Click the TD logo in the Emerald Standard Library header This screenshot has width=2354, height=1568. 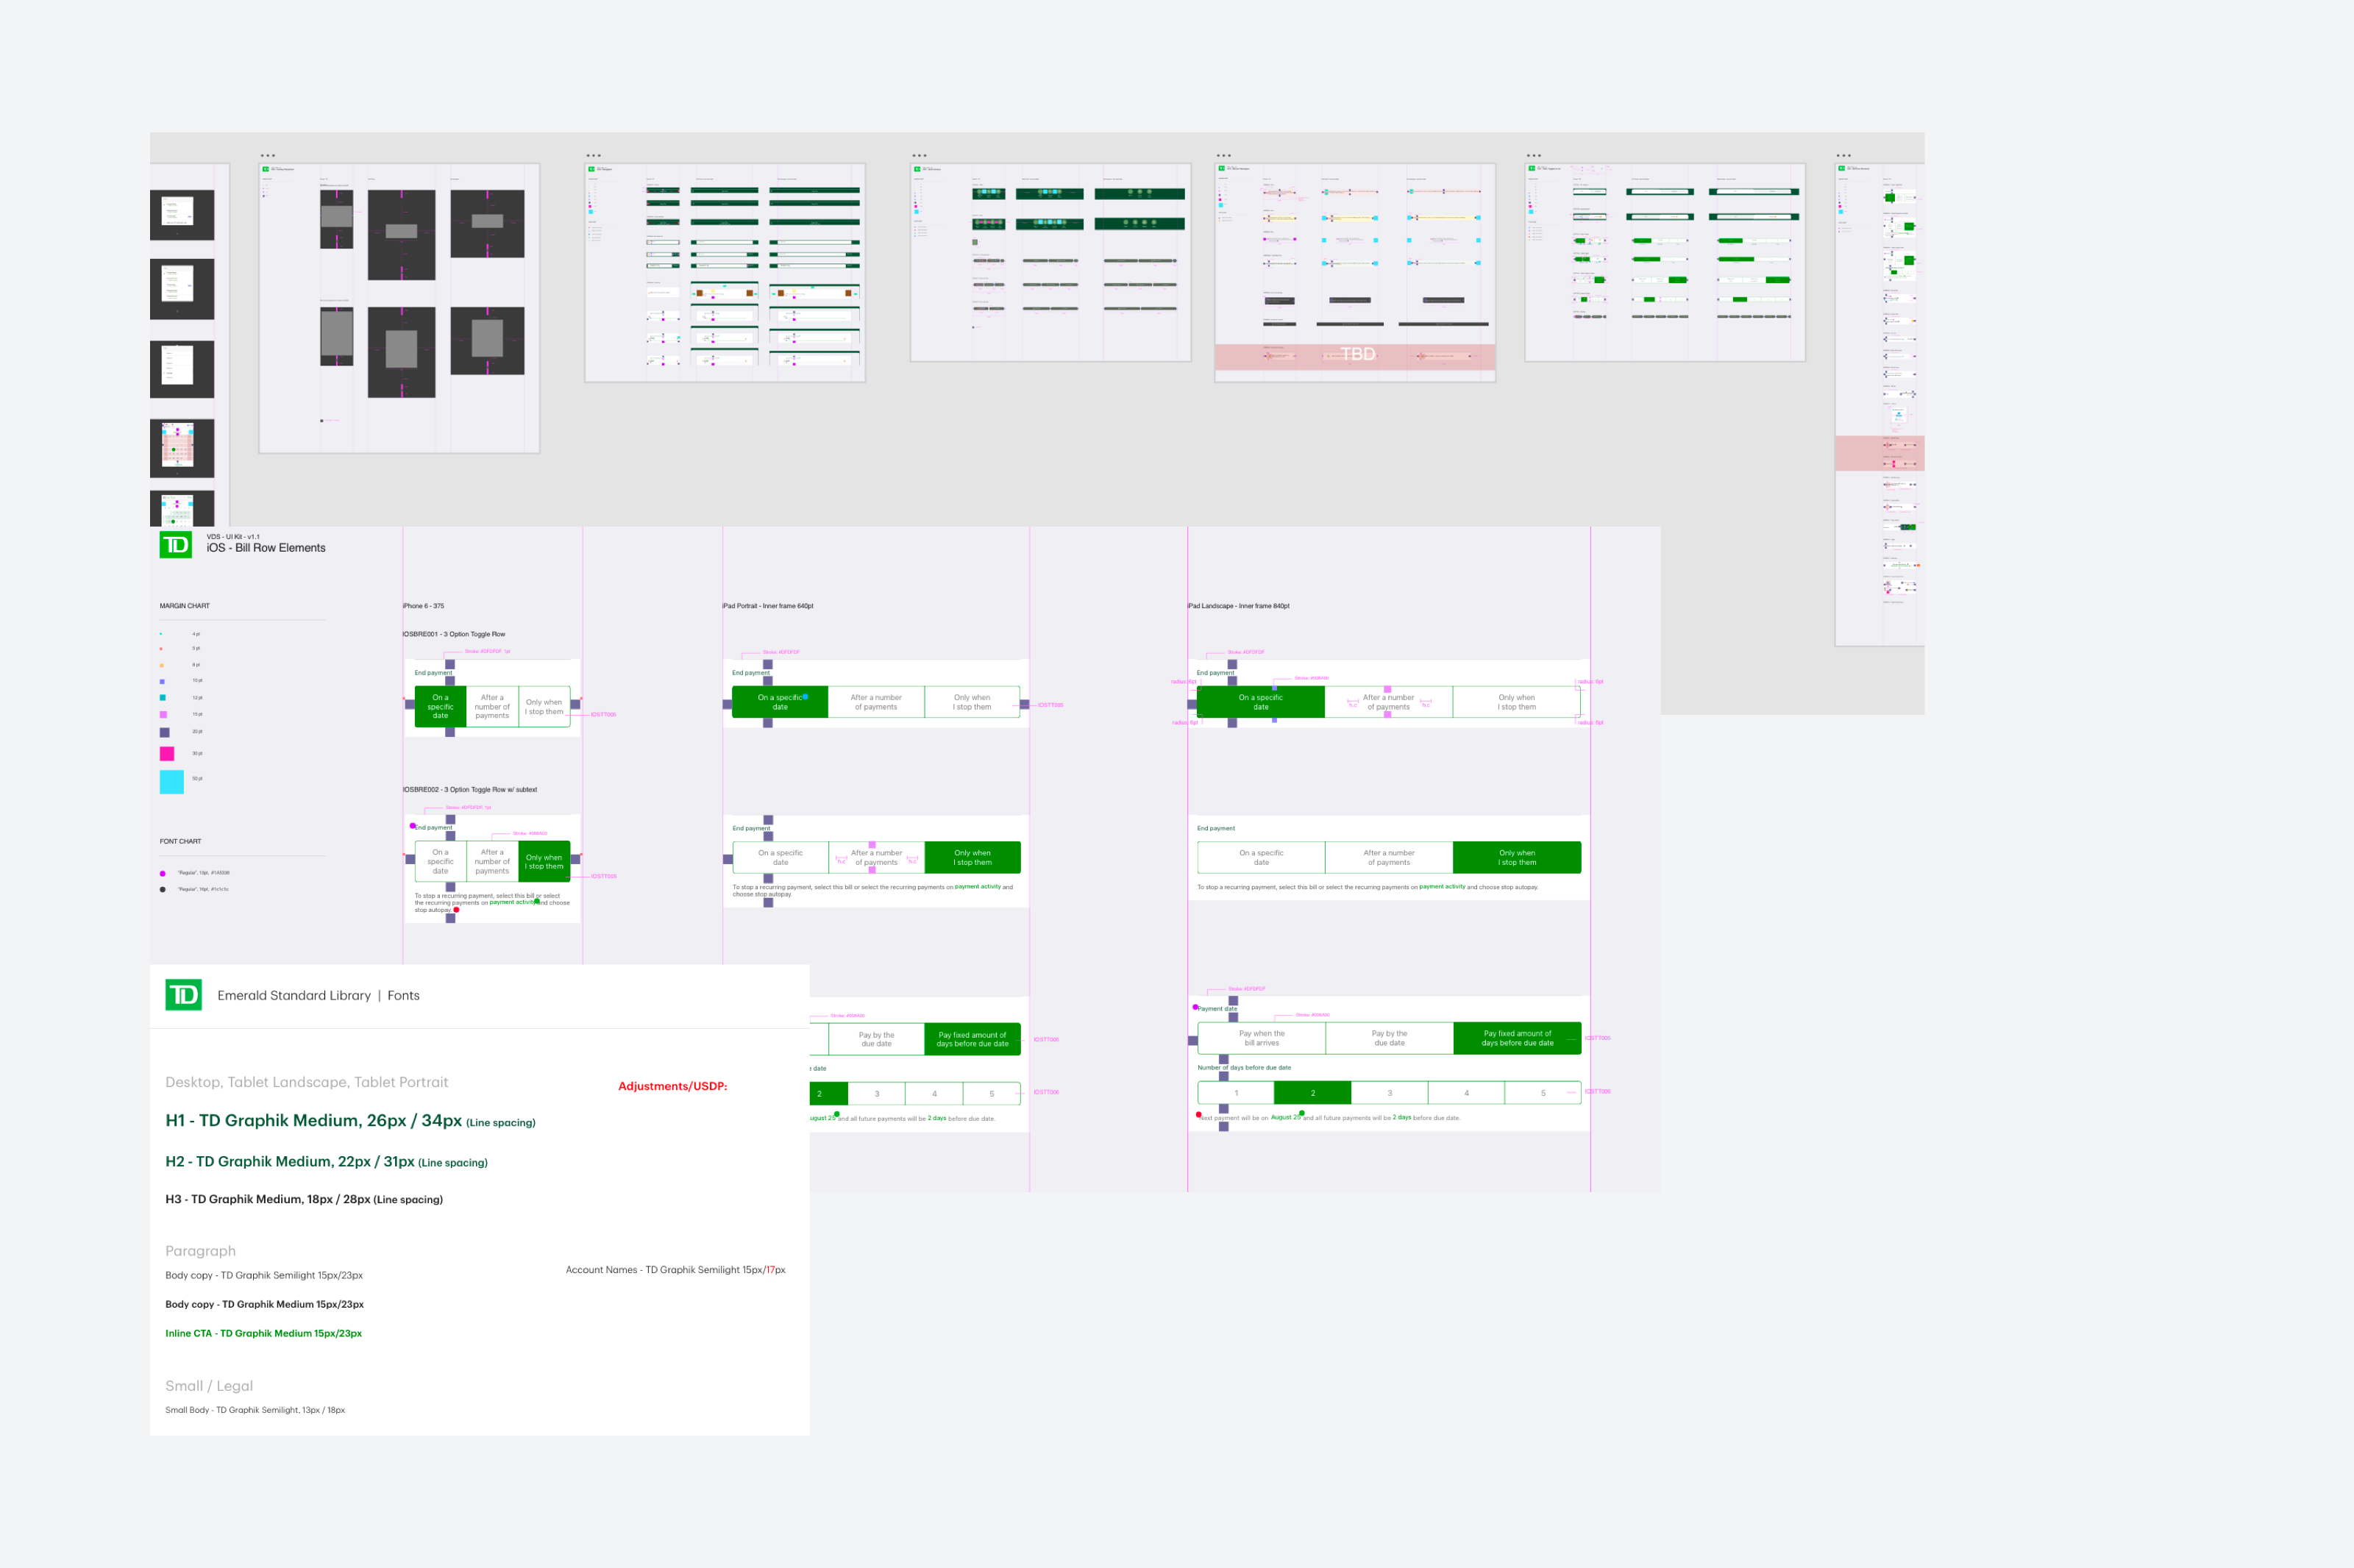(183, 995)
